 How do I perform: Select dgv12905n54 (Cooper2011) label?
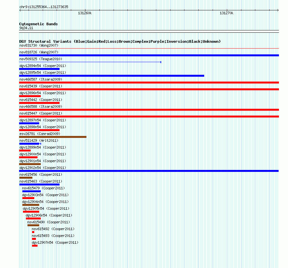click(x=46, y=208)
